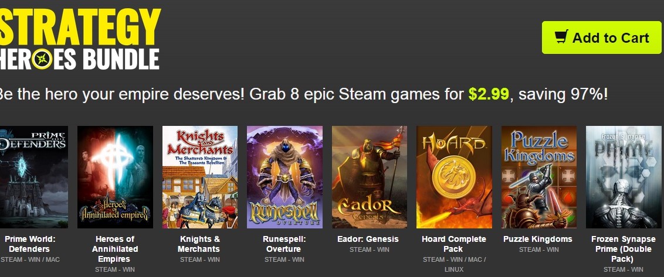The height and width of the screenshot is (277, 664).
Task: Open Prime World: Defenders cover art
Action: point(34,177)
